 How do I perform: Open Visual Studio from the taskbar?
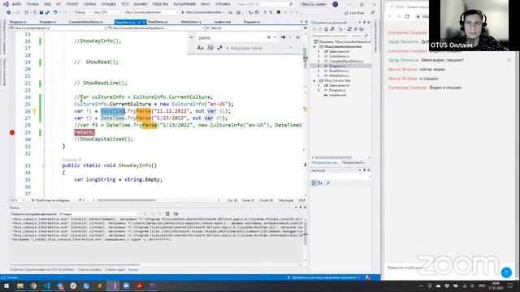coord(113,286)
